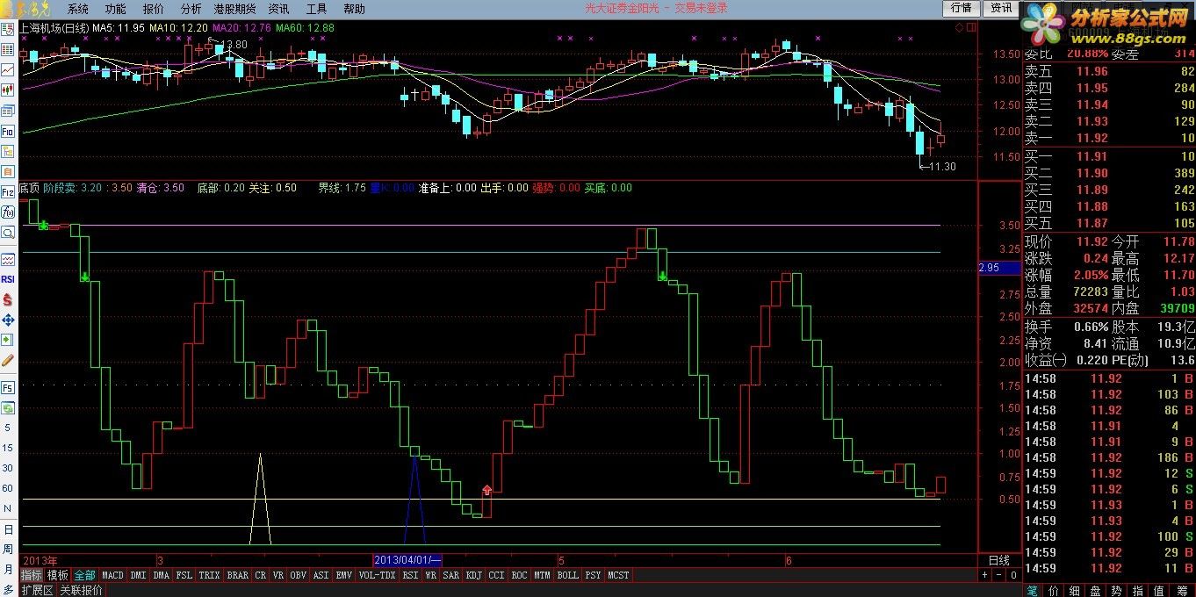This screenshot has width=1196, height=597.
Task: Click the plus zoom button below 日线
Action: click(x=984, y=575)
